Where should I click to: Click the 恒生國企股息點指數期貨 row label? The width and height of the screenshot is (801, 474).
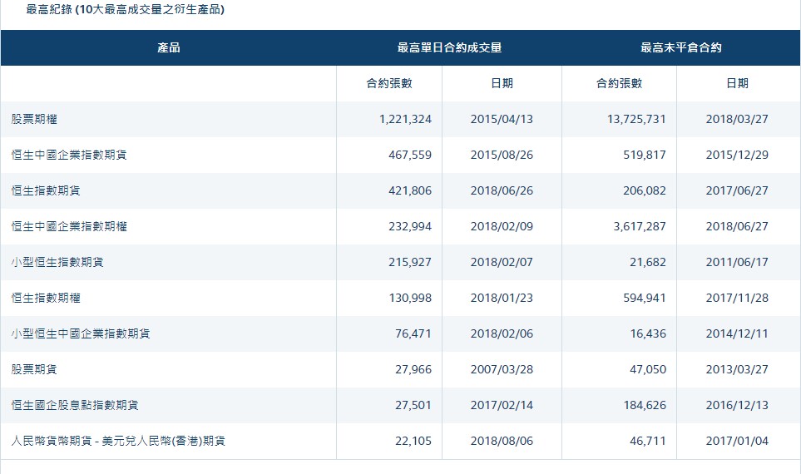click(x=75, y=405)
